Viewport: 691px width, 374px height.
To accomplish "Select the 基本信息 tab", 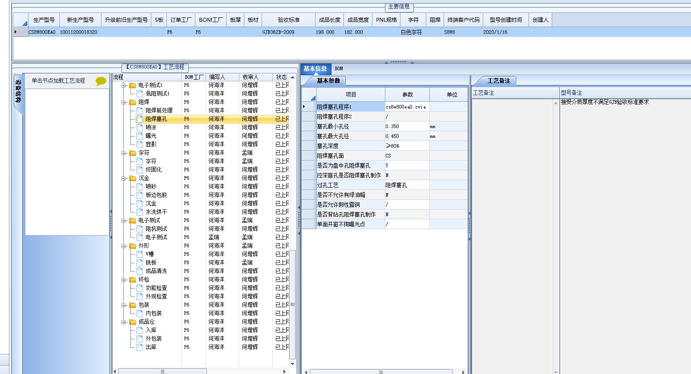I will [x=315, y=68].
